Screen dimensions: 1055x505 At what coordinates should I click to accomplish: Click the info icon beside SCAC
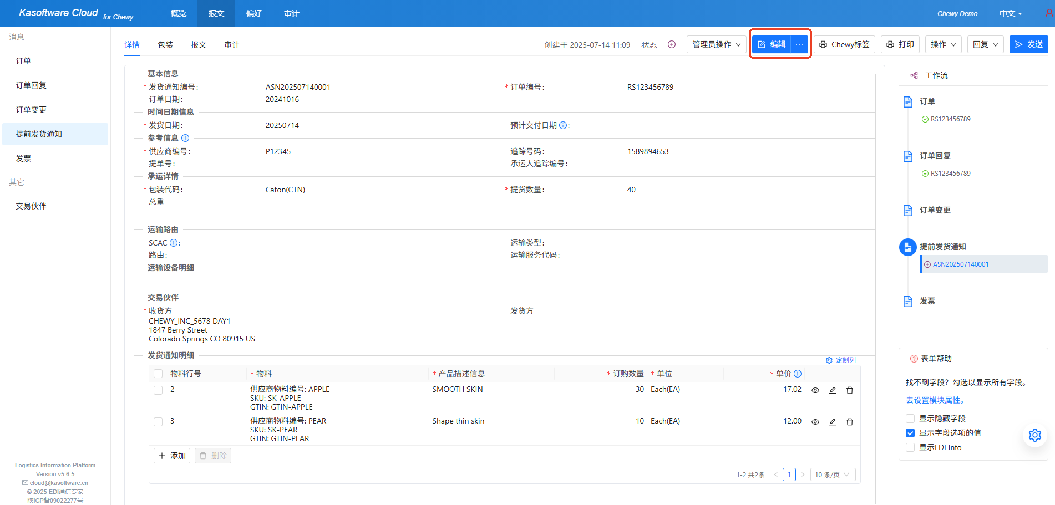174,243
